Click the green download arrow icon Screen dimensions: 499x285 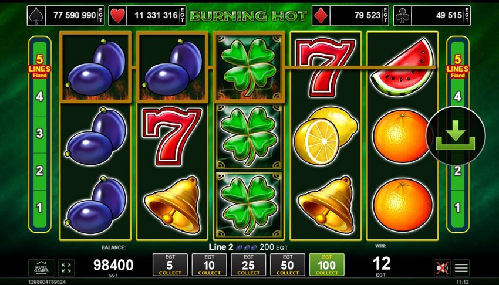[456, 135]
